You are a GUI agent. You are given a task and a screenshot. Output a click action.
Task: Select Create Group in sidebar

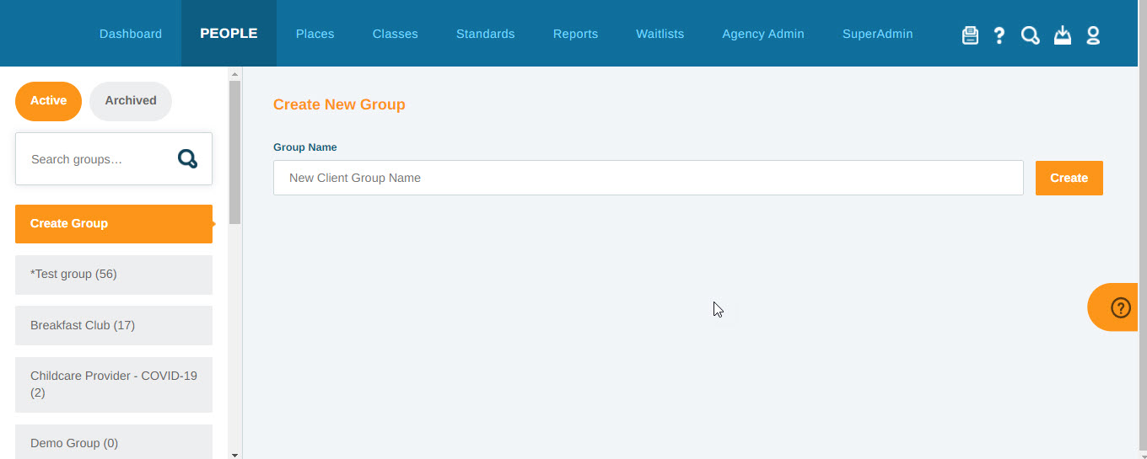pos(114,224)
